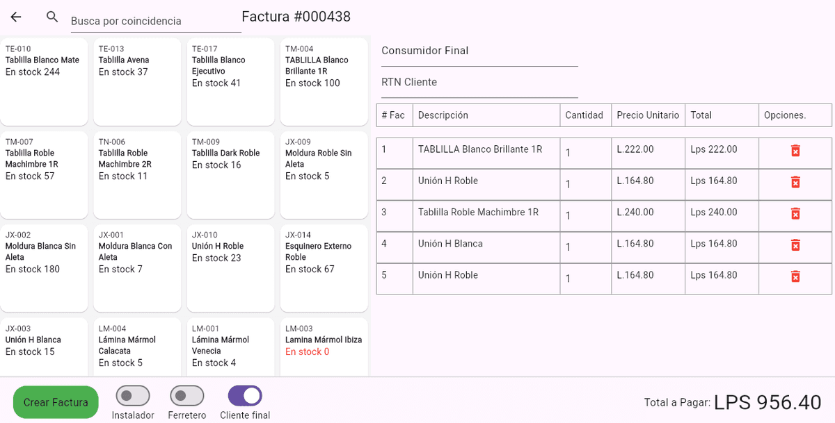835x423 pixels.
Task: Add Tablilla Blanco Mate TE-010 product
Action: pyautogui.click(x=44, y=81)
